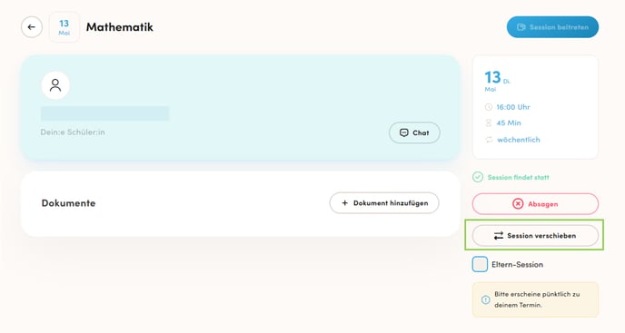The height and width of the screenshot is (333, 625).
Task: Cancel session with Absagen button
Action: (535, 204)
